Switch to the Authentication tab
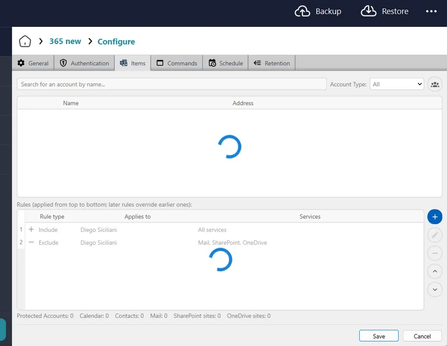The width and height of the screenshot is (447, 346). pyautogui.click(x=84, y=63)
